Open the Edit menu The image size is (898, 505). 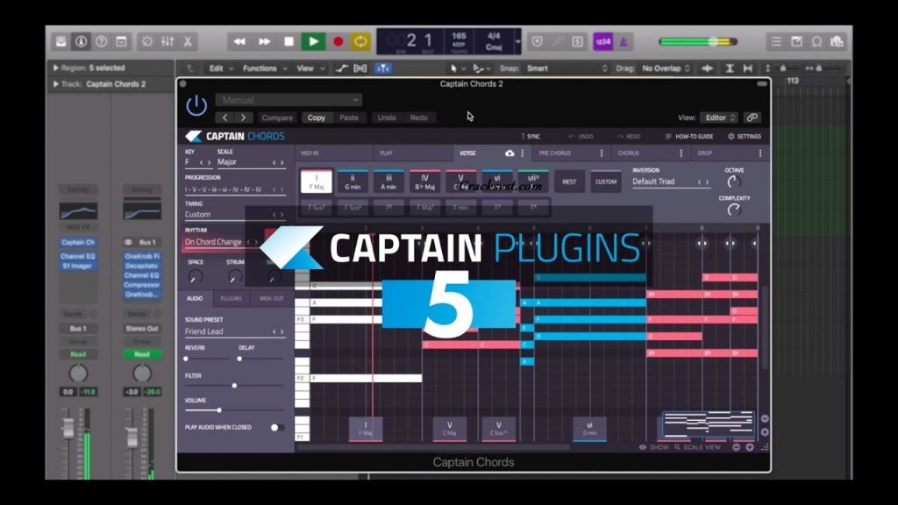click(221, 68)
